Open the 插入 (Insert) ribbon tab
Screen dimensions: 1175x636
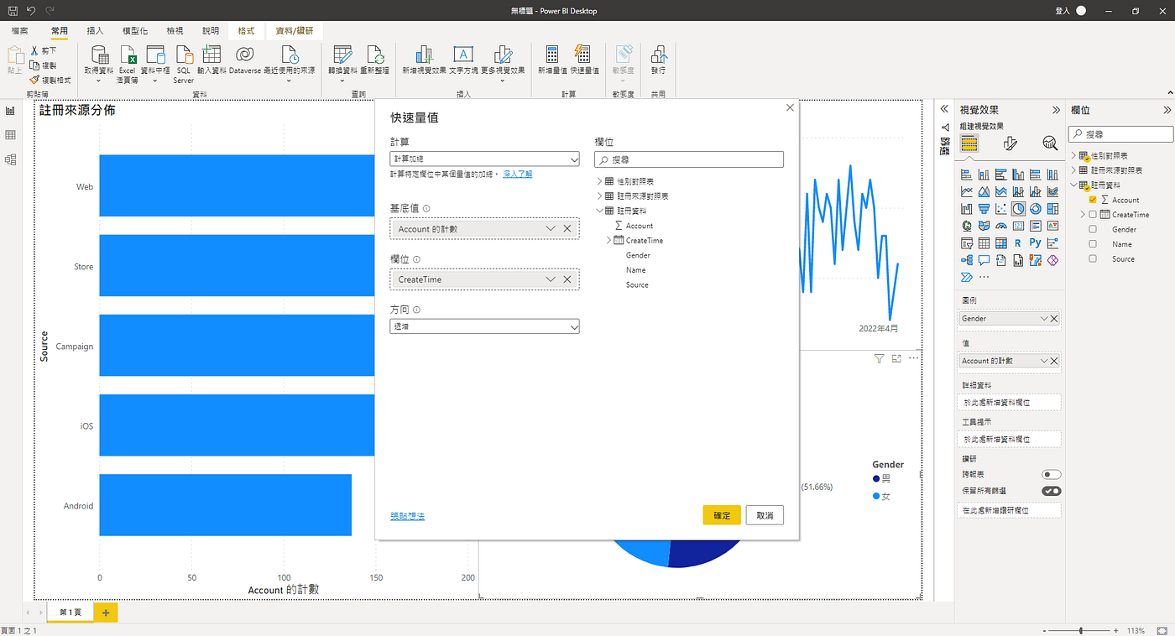point(95,30)
